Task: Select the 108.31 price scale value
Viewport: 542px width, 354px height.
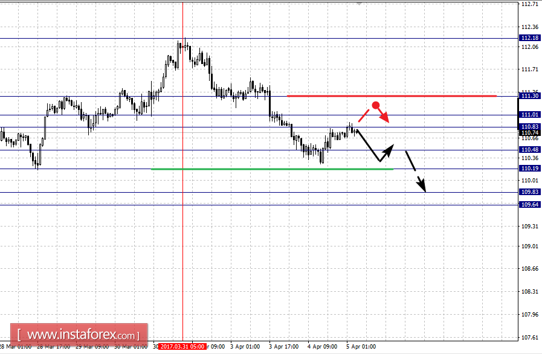Action: tap(529, 292)
